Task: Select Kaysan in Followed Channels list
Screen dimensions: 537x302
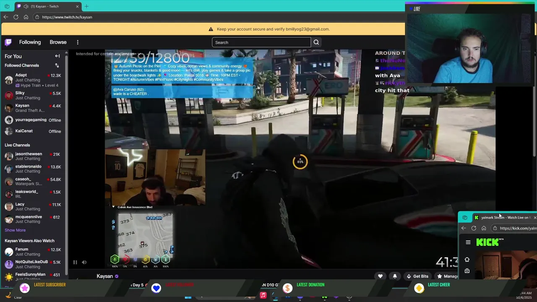Action: click(x=33, y=108)
